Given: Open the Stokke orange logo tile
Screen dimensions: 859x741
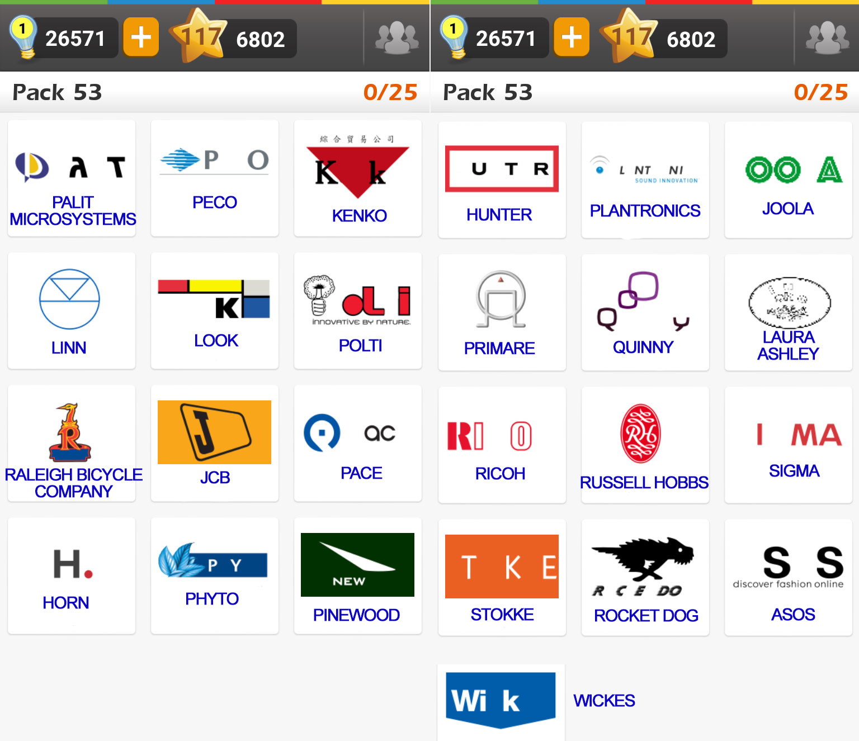Looking at the screenshot, I should [x=502, y=577].
